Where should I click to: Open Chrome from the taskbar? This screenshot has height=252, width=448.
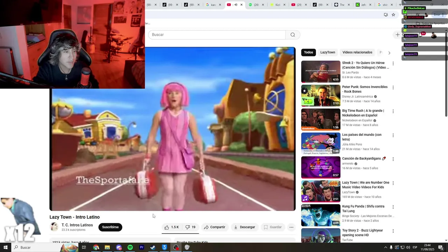tap(96, 247)
